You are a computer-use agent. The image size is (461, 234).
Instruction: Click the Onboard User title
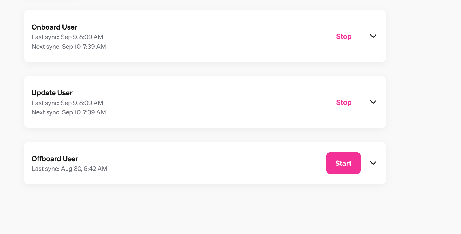click(54, 27)
